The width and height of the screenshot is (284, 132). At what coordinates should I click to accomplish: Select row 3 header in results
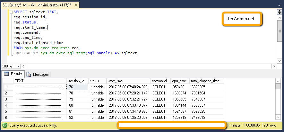click(8, 99)
